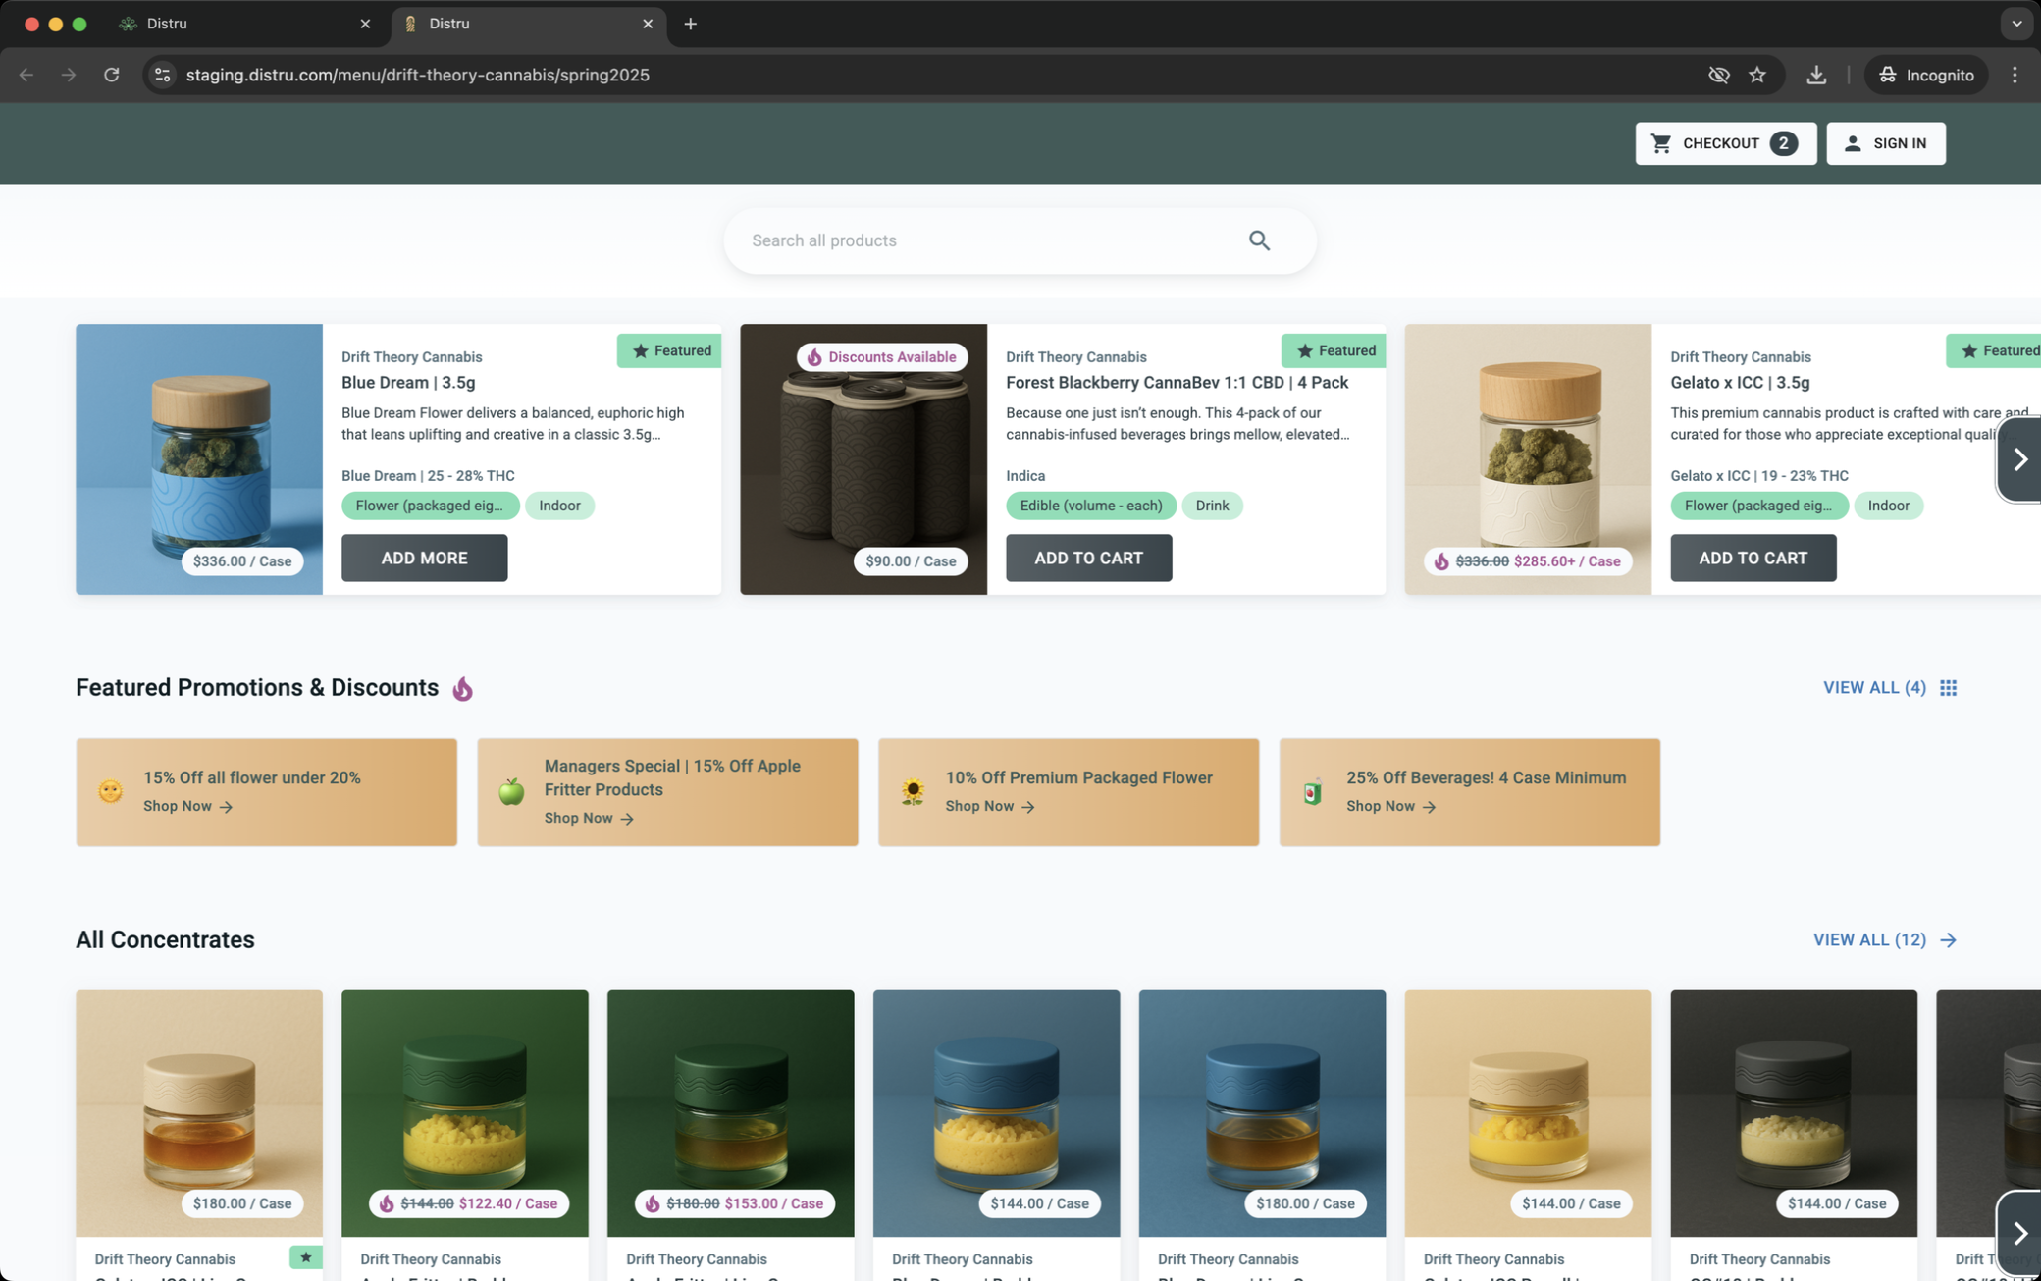Bookmark this page with star icon
This screenshot has height=1281, width=2041.
coord(1757,75)
